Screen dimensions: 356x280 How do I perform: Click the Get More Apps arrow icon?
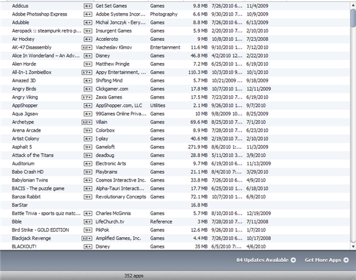click(346, 260)
